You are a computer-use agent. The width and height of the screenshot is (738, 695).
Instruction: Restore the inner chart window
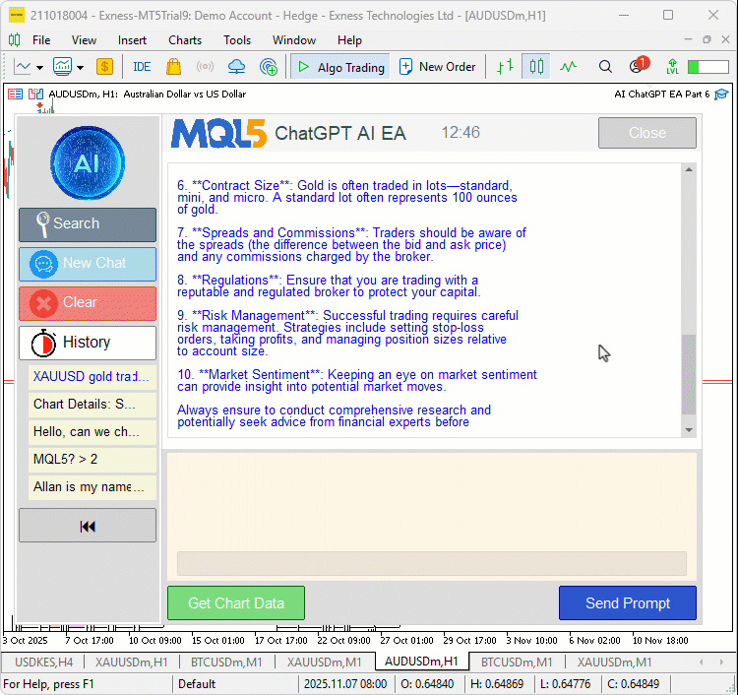(707, 40)
